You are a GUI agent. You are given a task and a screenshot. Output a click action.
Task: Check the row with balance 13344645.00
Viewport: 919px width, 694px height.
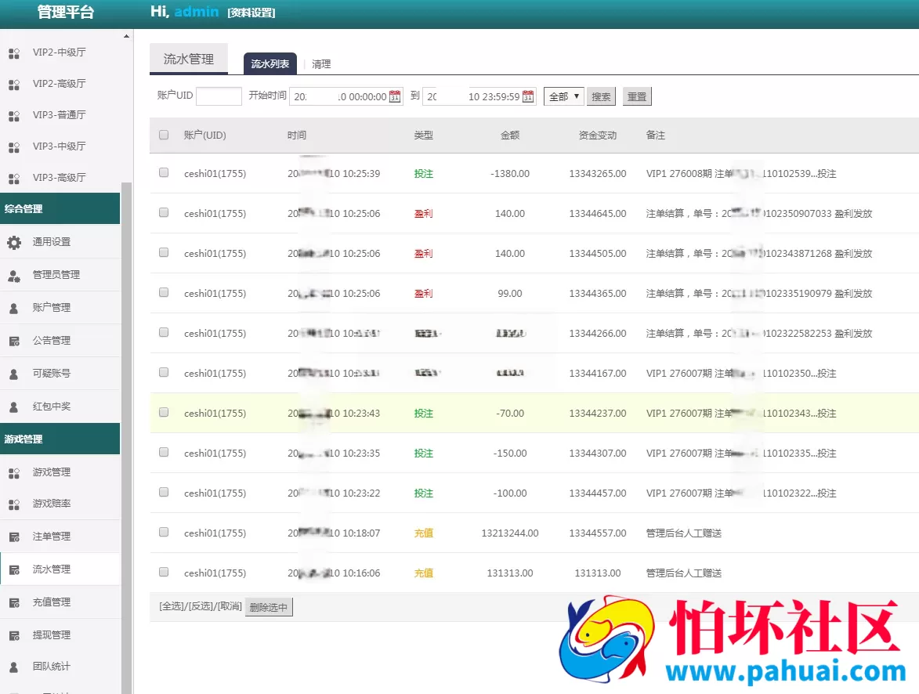[x=164, y=212]
